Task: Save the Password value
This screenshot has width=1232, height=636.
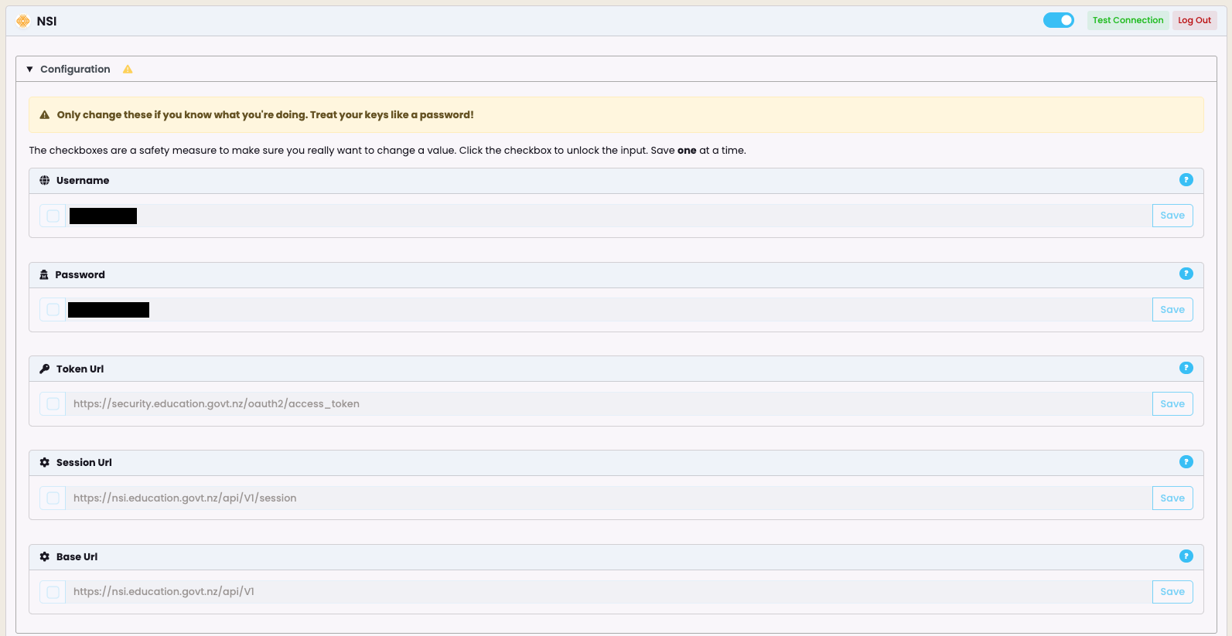Action: 1172,310
